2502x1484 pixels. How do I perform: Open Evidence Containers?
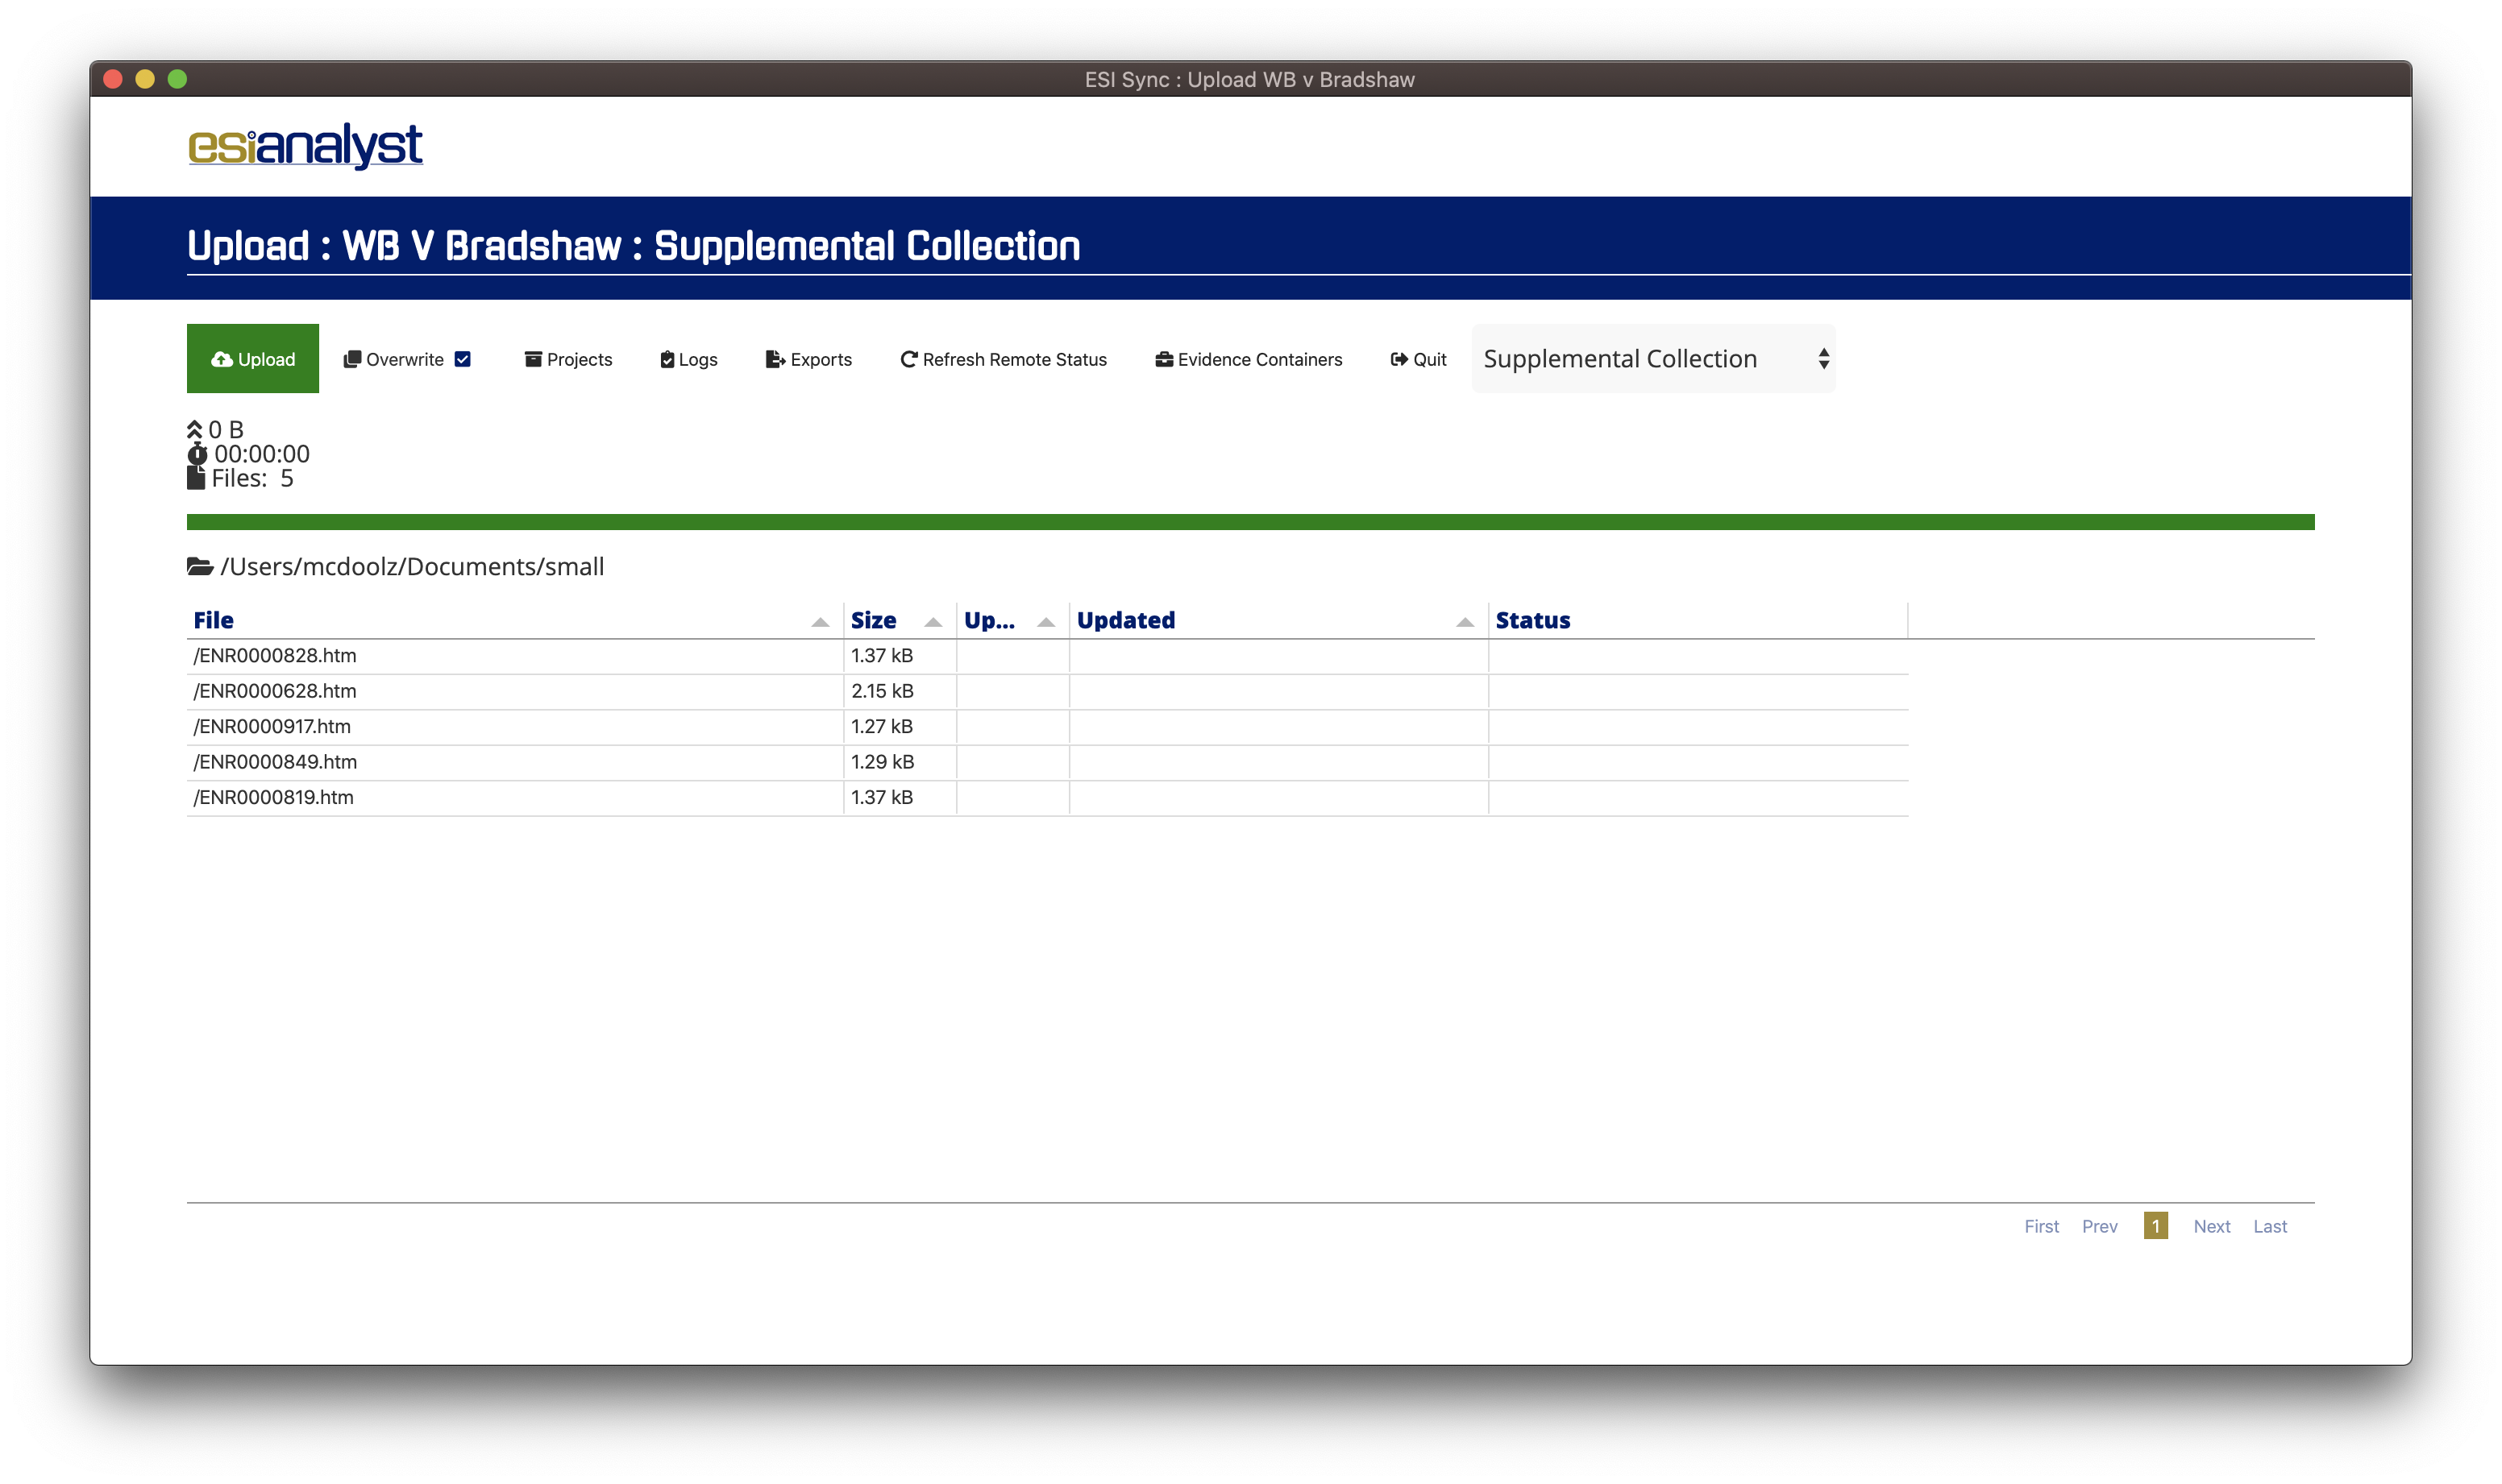tap(1249, 359)
